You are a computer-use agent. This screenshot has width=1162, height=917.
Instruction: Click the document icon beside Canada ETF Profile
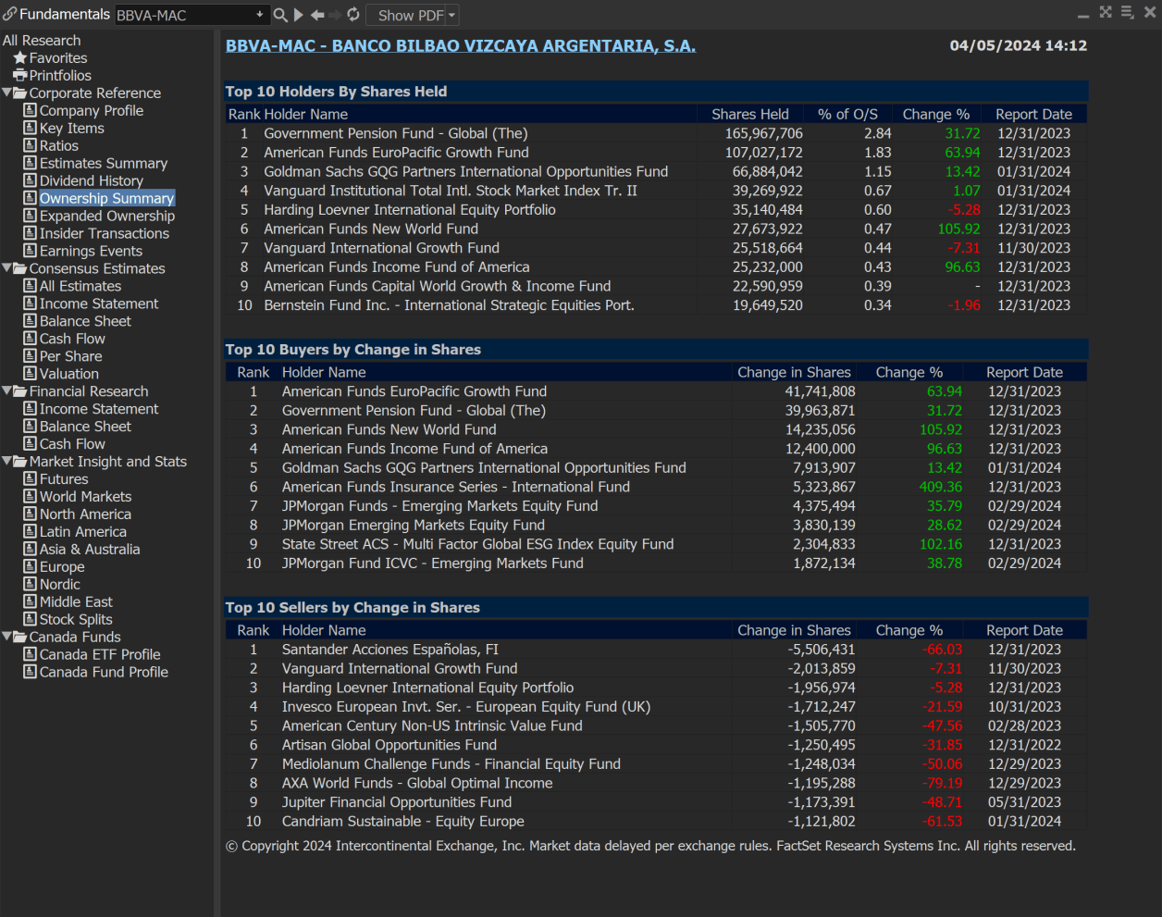[x=30, y=655]
